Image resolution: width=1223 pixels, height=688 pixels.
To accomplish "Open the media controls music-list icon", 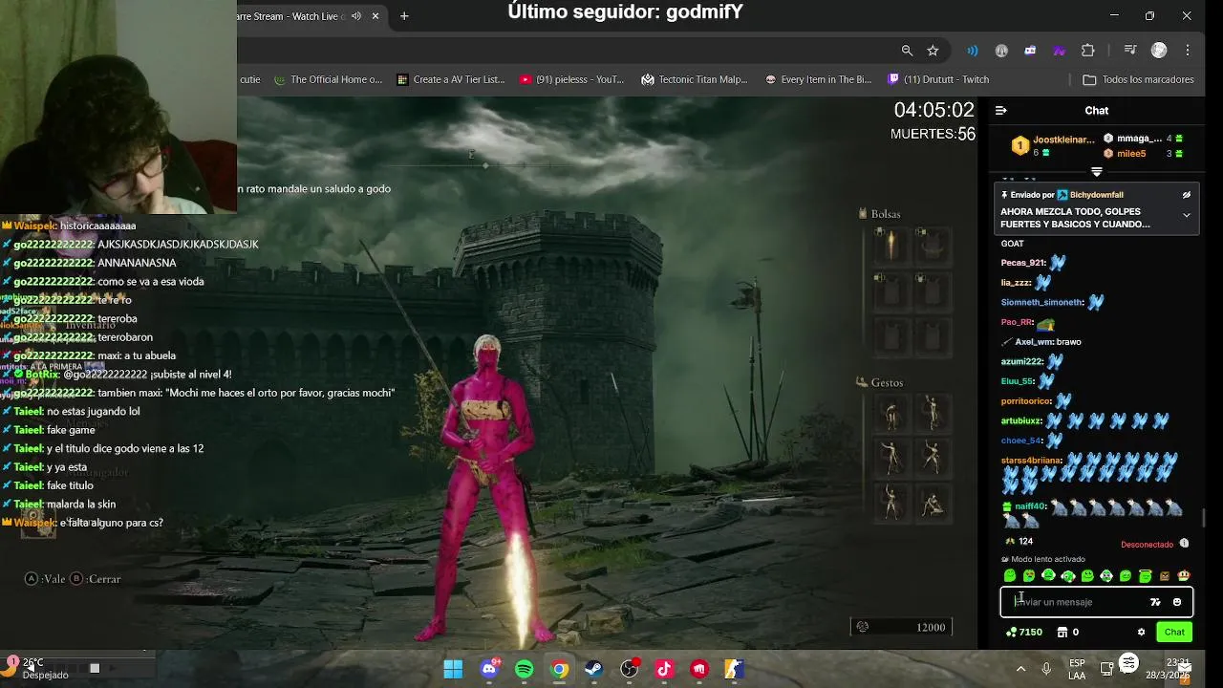I will tap(1130, 51).
